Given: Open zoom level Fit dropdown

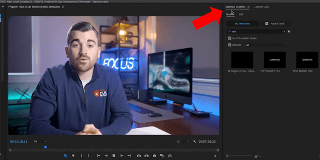Looking at the screenshot, I should (x=40, y=141).
